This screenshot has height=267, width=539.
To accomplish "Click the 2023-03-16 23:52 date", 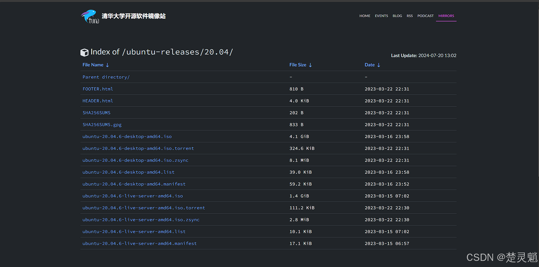I will (x=387, y=184).
